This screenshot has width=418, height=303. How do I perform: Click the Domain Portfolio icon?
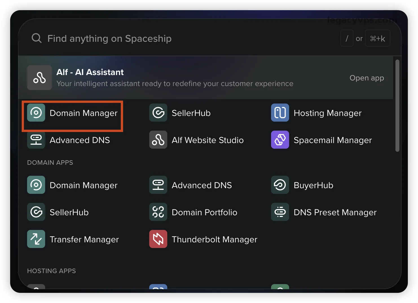click(x=158, y=212)
